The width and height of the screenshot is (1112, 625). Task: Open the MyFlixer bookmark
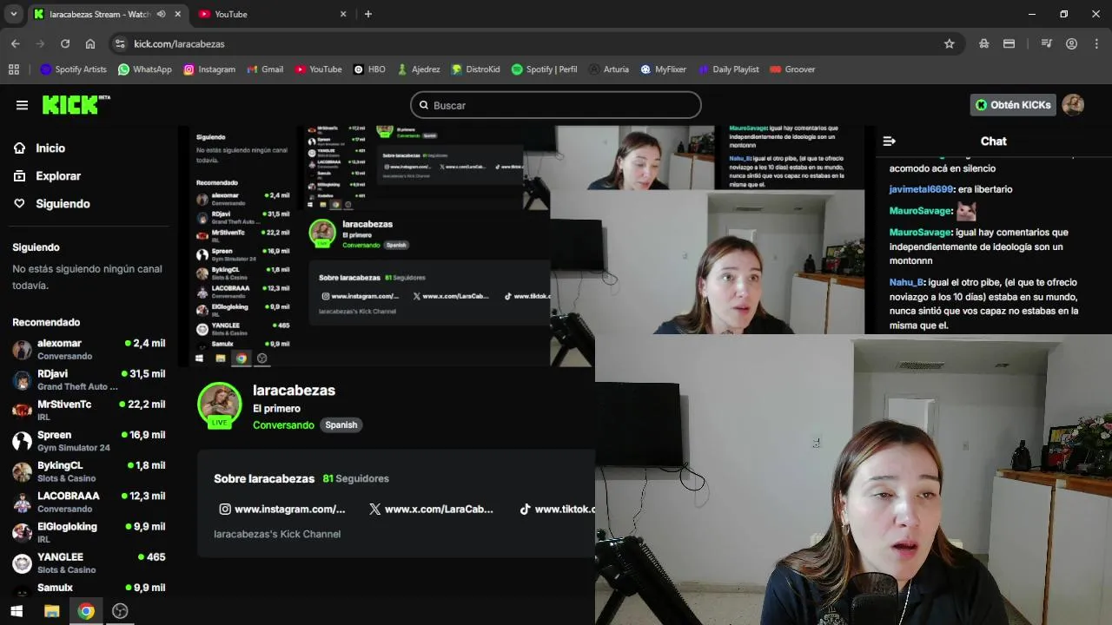(x=664, y=69)
